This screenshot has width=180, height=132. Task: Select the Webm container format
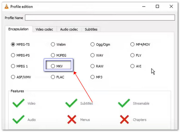tap(53, 44)
